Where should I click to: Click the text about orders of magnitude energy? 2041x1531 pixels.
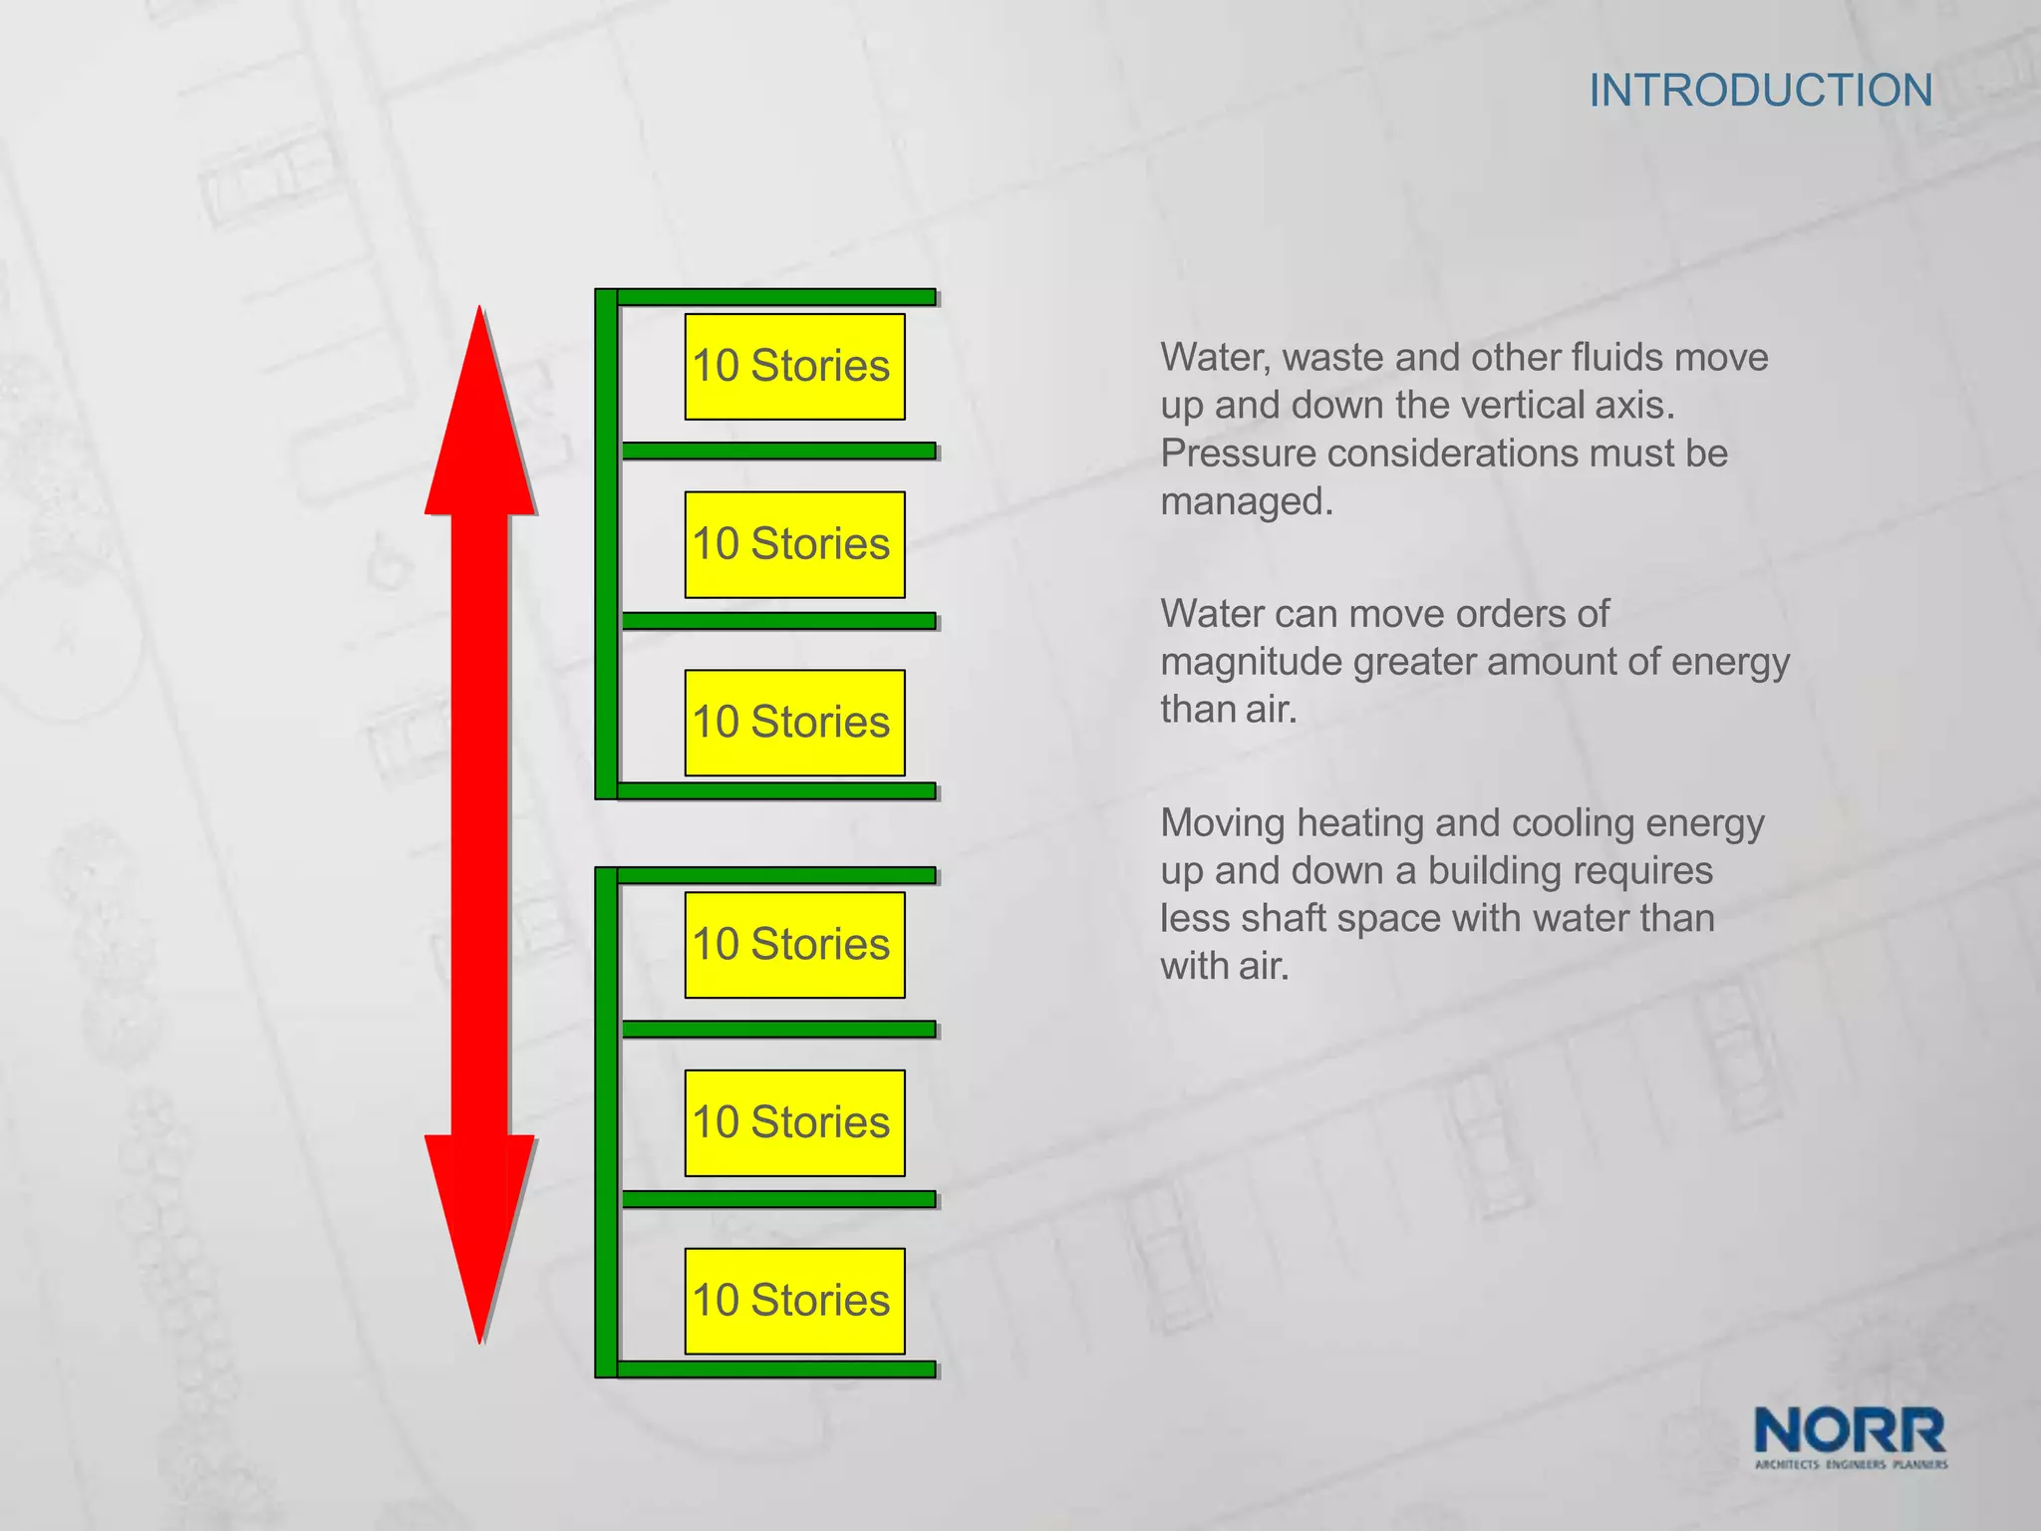(1473, 661)
